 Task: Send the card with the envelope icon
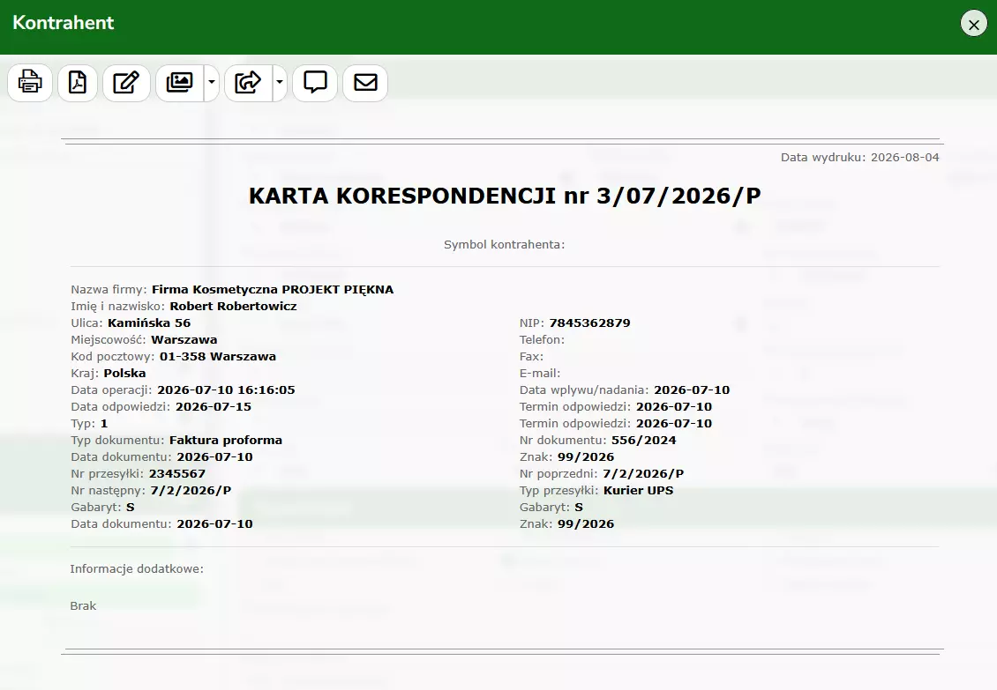tap(365, 83)
